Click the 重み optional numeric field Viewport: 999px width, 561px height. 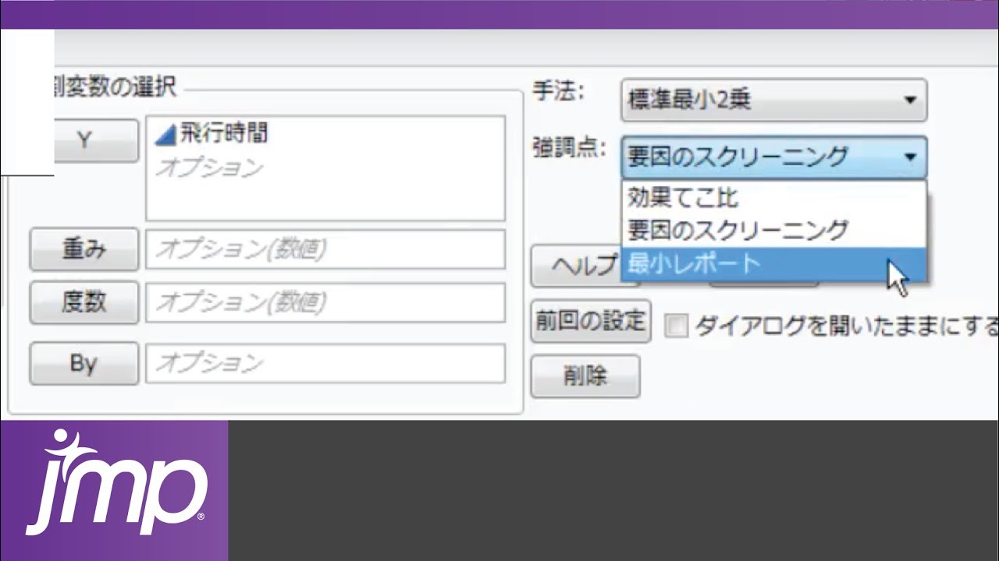(x=325, y=250)
